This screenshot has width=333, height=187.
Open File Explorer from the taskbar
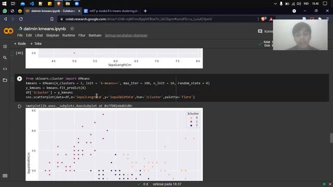click(x=68, y=4)
